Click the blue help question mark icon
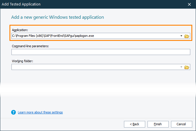 (13, 112)
